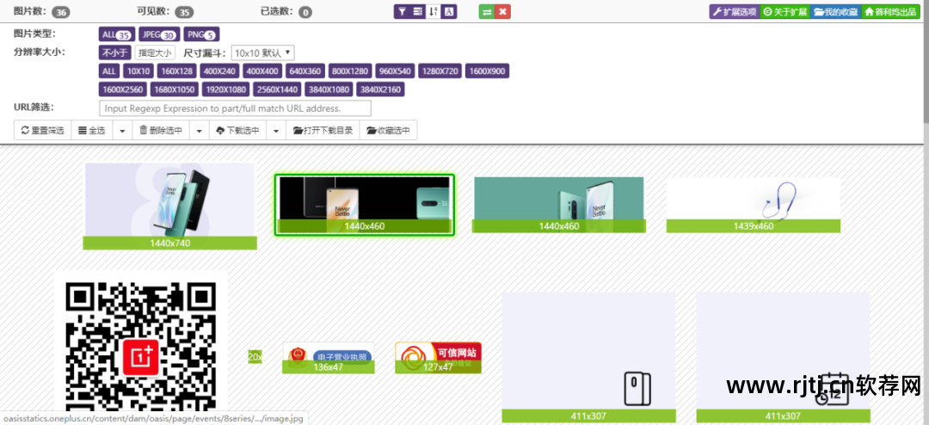This screenshot has height=425, width=929.
Task: Open 扩展选项 with the wrench icon
Action: [x=735, y=12]
